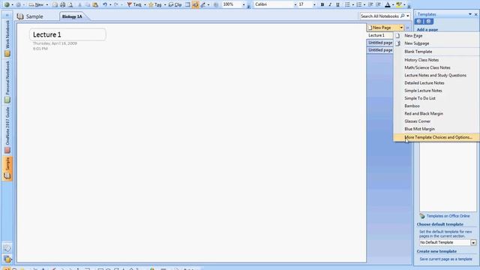480x270 pixels.
Task: Open the Task dropdown arrow
Action: 145,4
